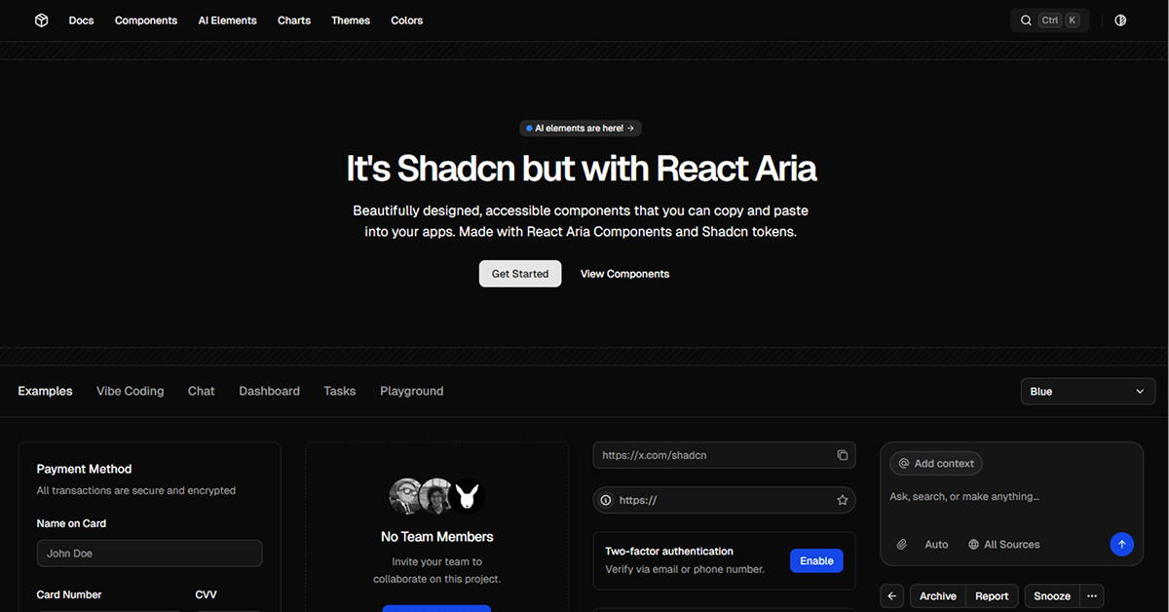Enable two-factor authentication
1169x612 pixels.
[x=815, y=560]
